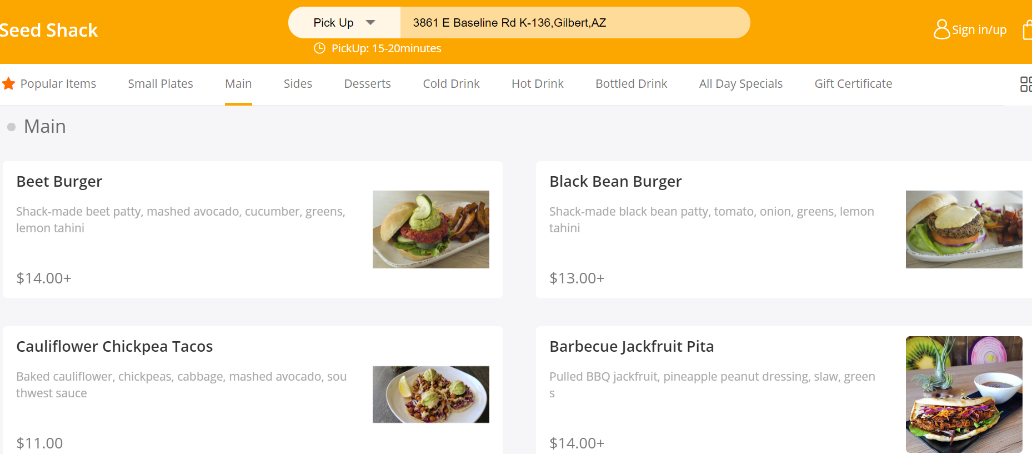Open the Desserts category tab
Image resolution: width=1032 pixels, height=454 pixels.
367,84
